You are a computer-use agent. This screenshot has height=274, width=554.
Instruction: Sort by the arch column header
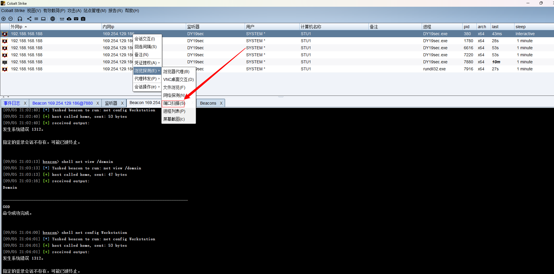coord(483,27)
